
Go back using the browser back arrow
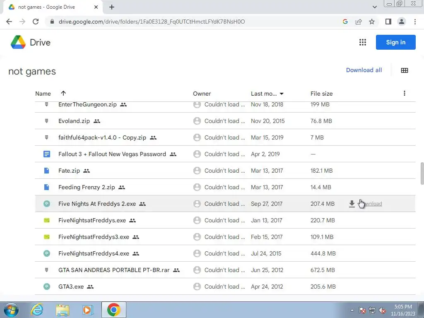(9, 22)
